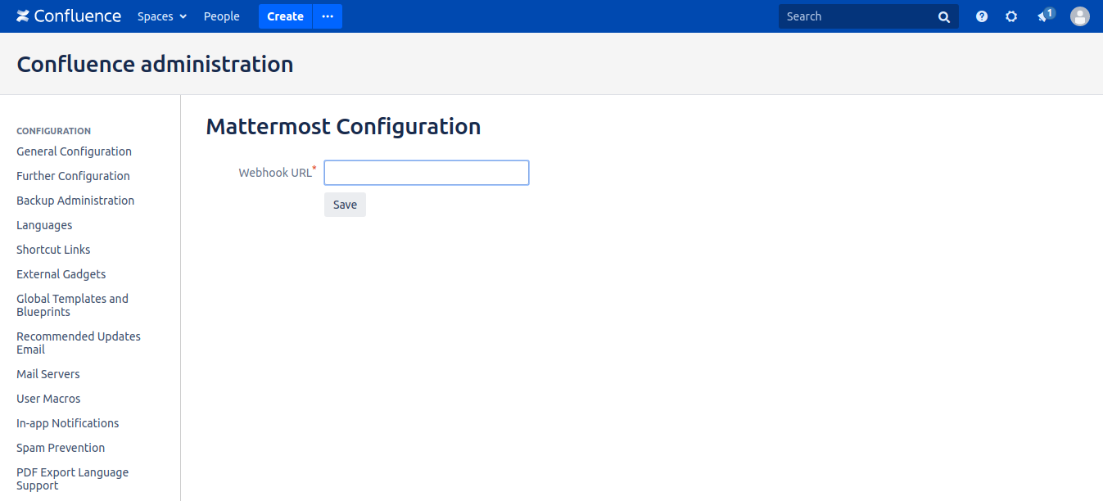Open the user profile avatar
Screen dimensions: 1103x501
pyautogui.click(x=1080, y=16)
